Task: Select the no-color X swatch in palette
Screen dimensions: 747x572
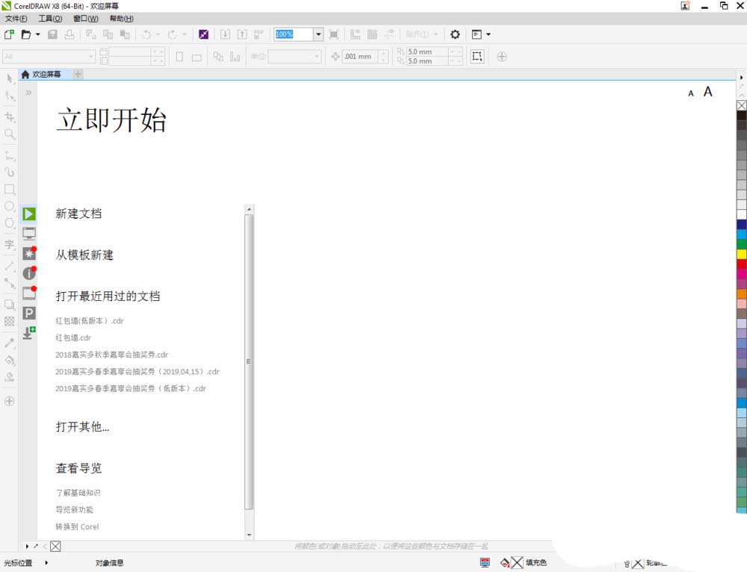Action: (742, 105)
